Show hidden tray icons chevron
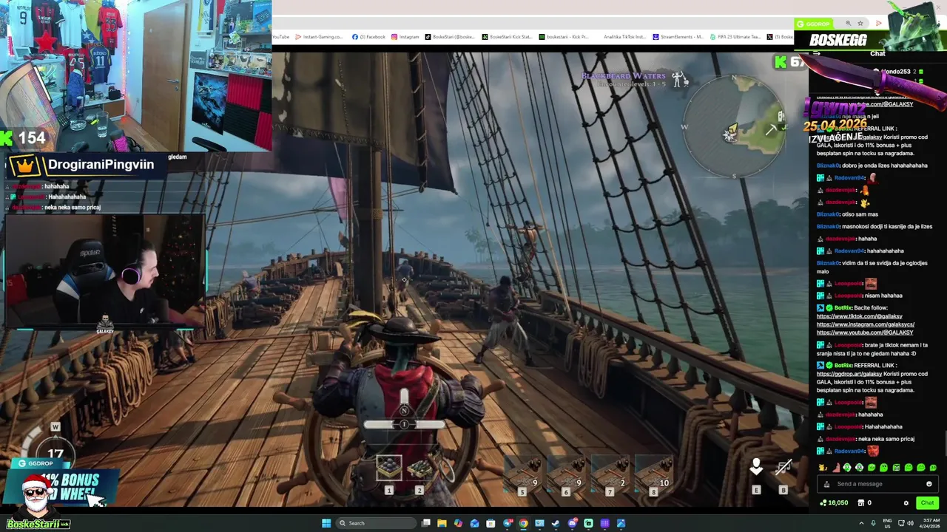947x532 pixels. point(860,523)
